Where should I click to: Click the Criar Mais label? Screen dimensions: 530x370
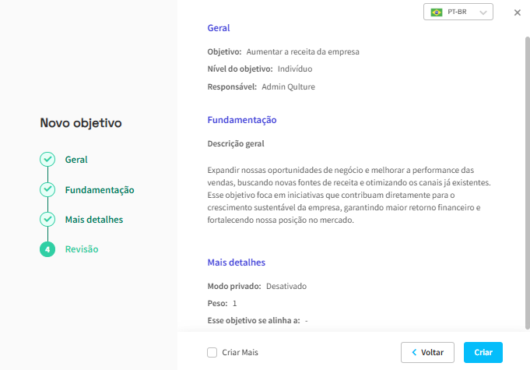[x=240, y=352]
